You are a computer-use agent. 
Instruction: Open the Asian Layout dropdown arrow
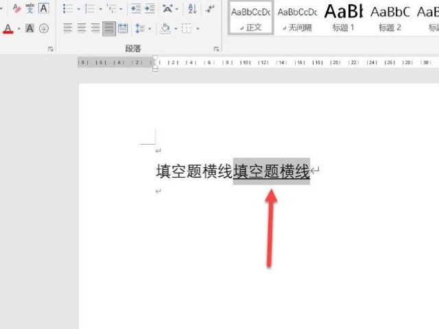pos(177,9)
